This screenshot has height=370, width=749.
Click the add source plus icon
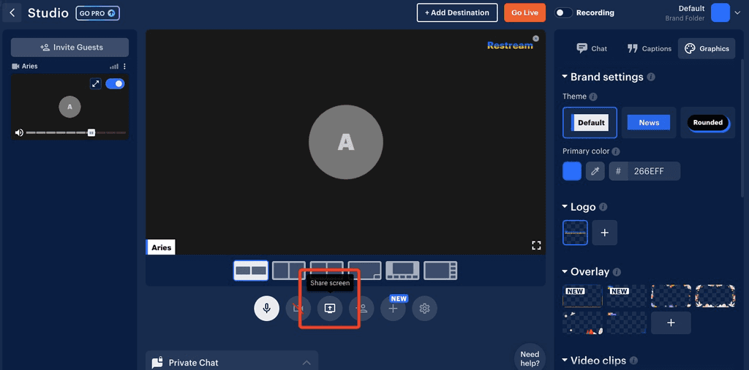pos(393,309)
